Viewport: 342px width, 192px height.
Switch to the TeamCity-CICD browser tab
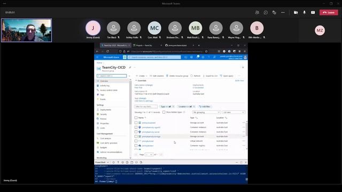click(x=115, y=45)
